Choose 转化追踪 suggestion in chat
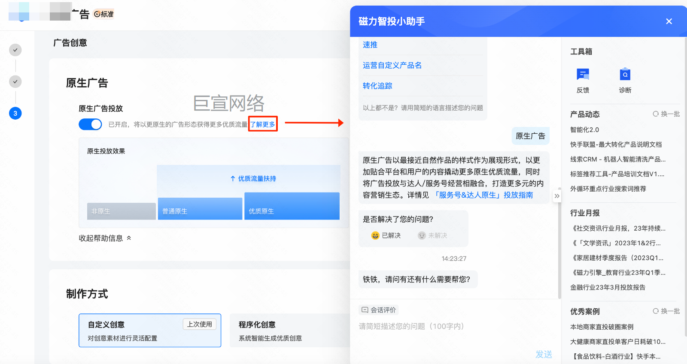Screen dimensions: 687x364 click(x=377, y=86)
